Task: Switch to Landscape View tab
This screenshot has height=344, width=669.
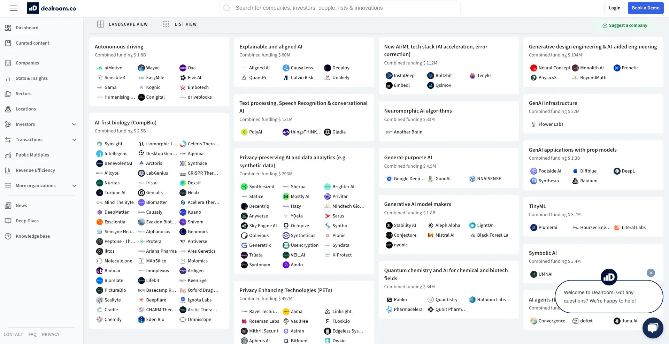Action: 122,24
